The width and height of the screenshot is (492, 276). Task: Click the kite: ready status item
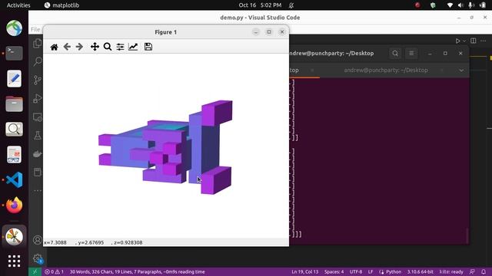coord(451,271)
